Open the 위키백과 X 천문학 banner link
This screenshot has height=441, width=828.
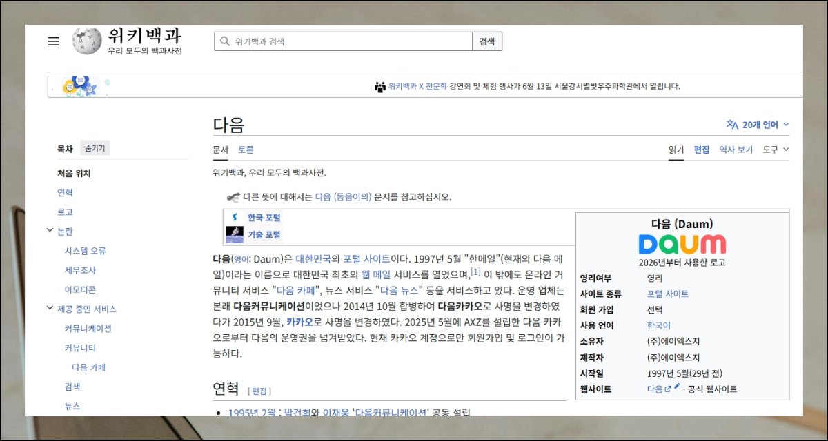417,87
